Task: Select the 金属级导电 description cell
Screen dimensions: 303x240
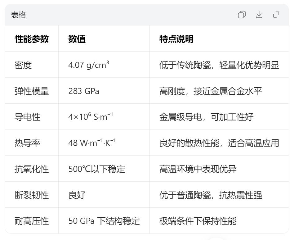Action: [x=206, y=117]
